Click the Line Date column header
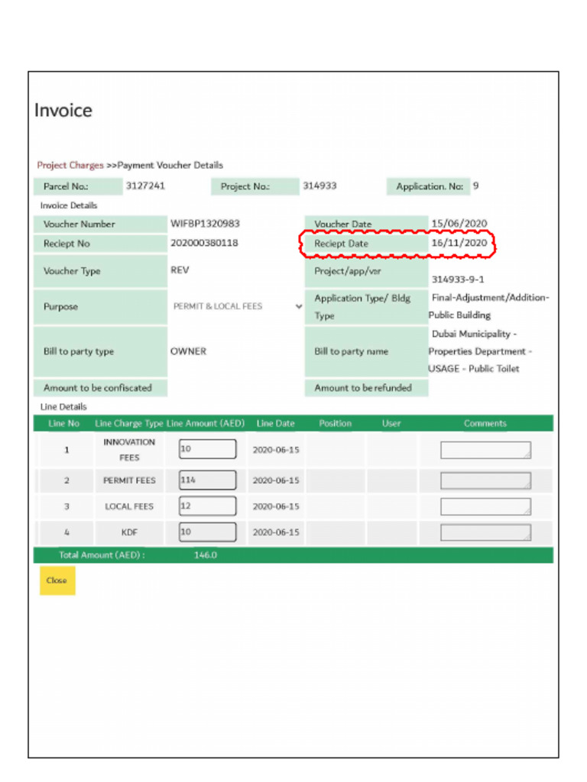587x782 pixels. pyautogui.click(x=275, y=423)
